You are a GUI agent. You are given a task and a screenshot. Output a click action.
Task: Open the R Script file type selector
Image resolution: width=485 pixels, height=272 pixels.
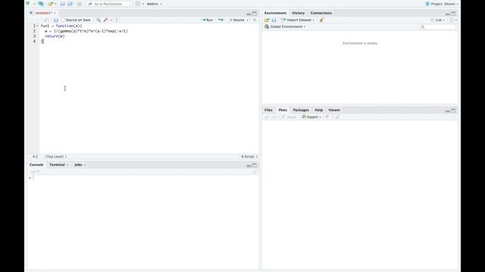[x=249, y=156]
